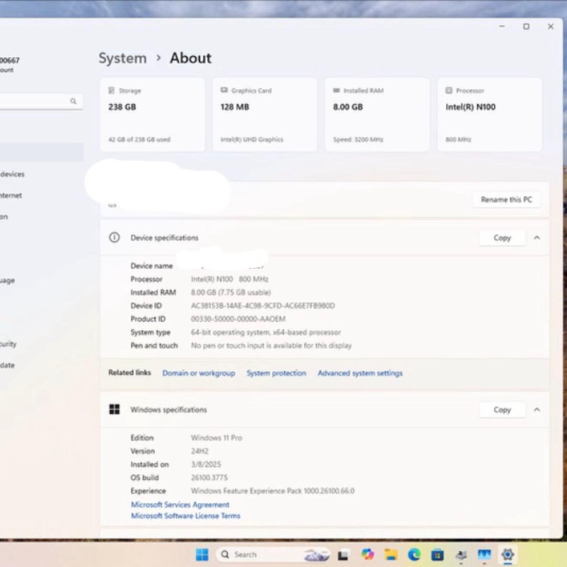Open Task View from the taskbar
Screen dimensions: 567x567
point(343,554)
